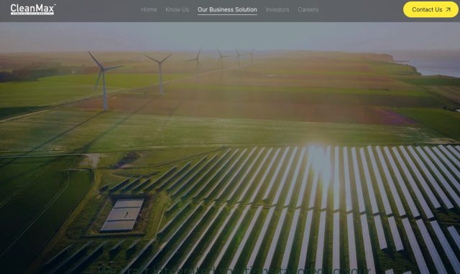Open the Investors menu item
The image size is (460, 274).
pos(277,9)
